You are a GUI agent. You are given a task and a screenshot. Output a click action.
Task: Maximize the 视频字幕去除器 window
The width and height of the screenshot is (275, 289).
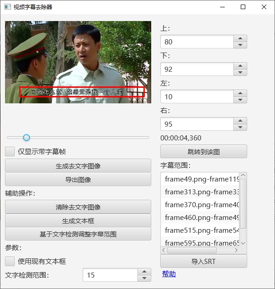[243, 7]
